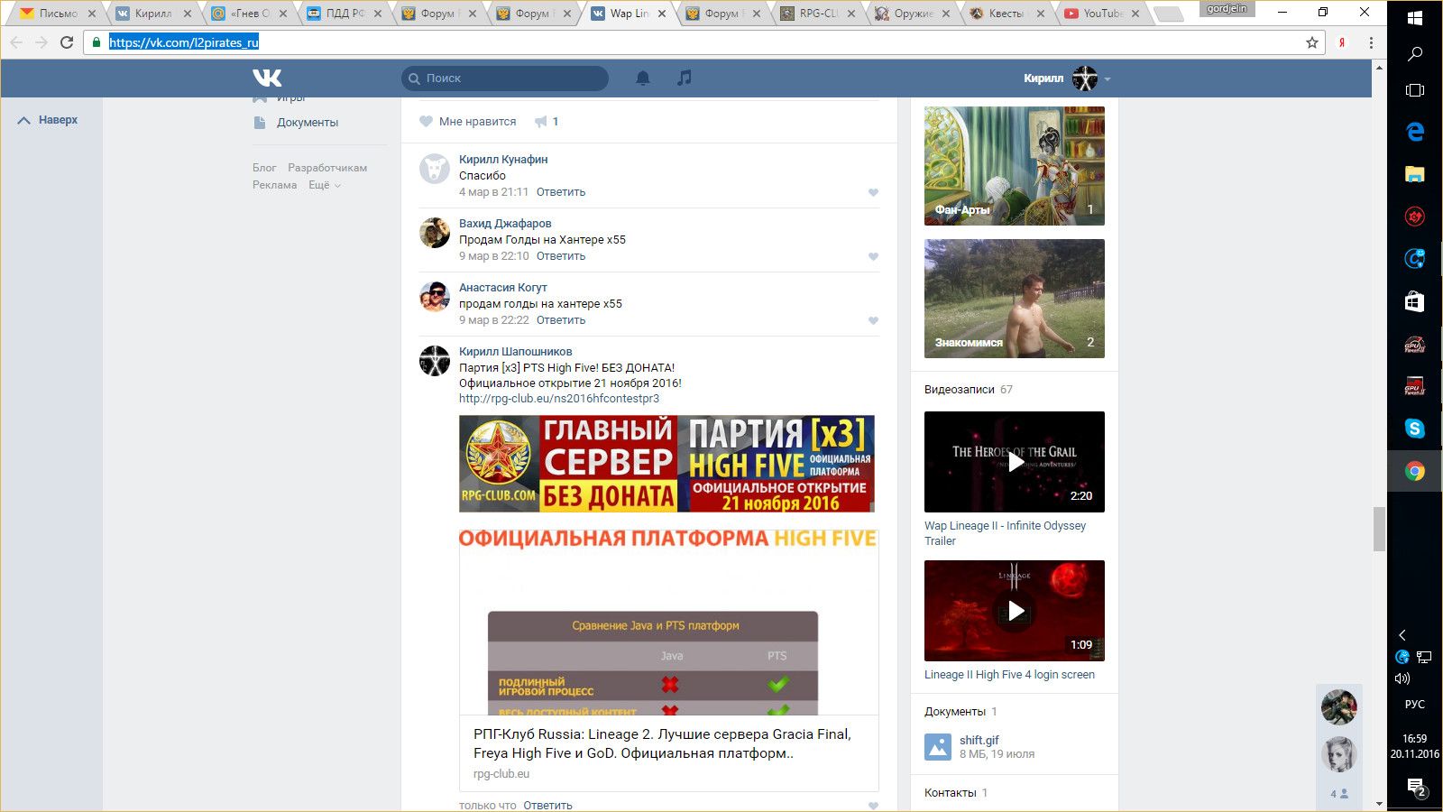Open Реклама footer link
1443x812 pixels.
click(274, 185)
